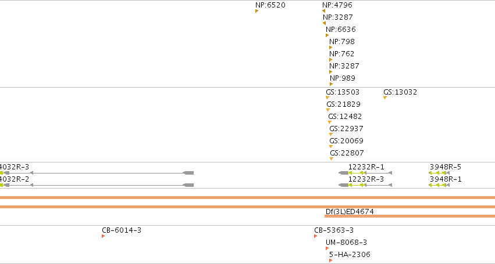The height and width of the screenshot is (264, 495).
Task: Open the GS:21829 insertion feature
Action: coord(328,110)
